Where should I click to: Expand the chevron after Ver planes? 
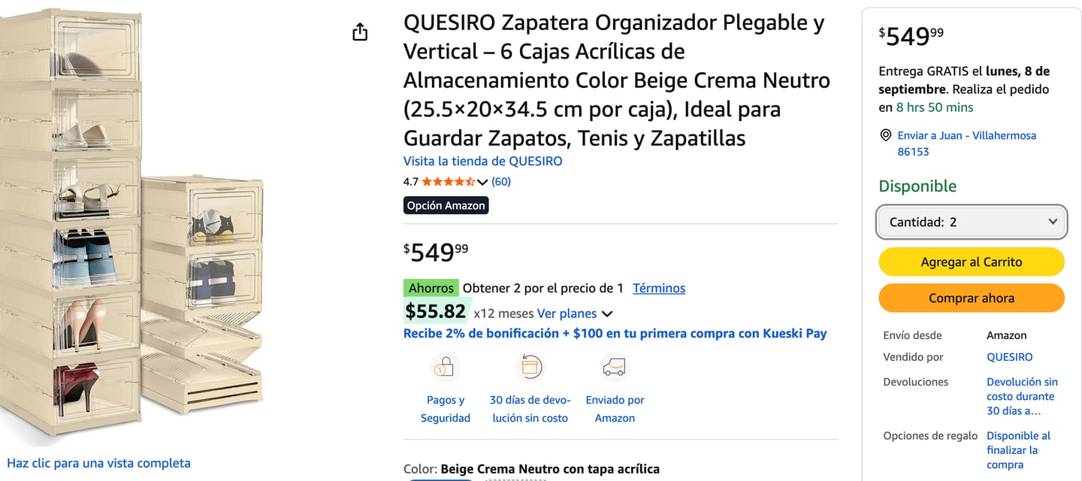607,314
